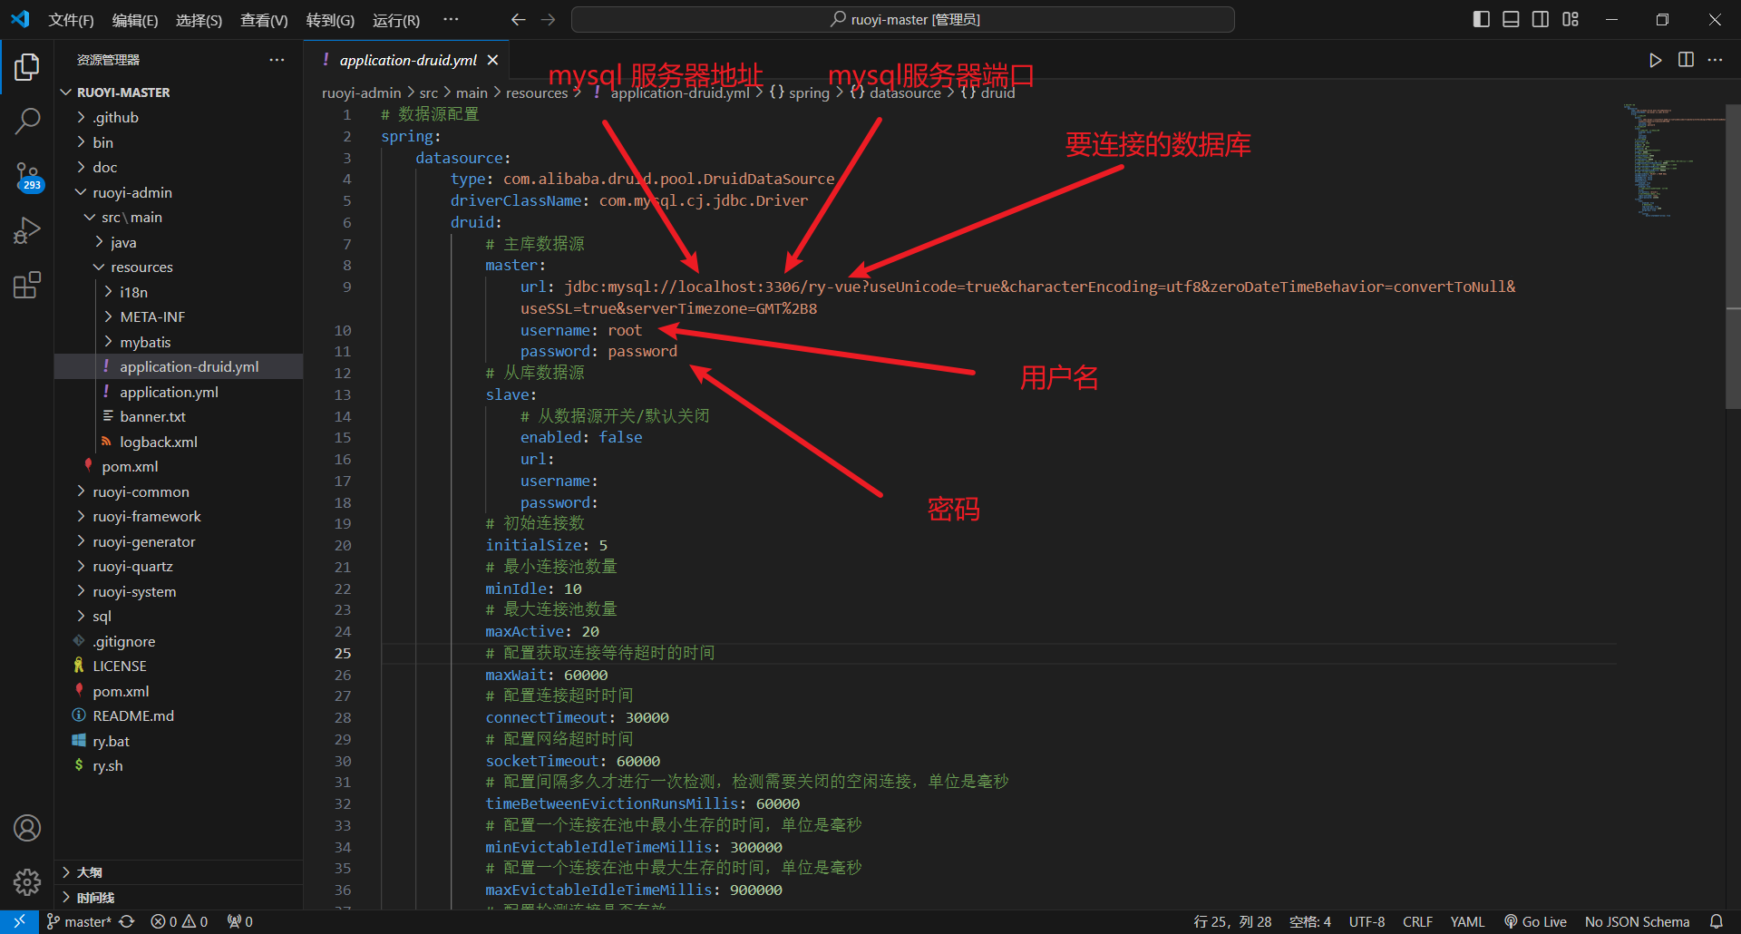Click the ruoyi-master command center search box
Viewport: 1741px width, 934px height.
pyautogui.click(x=903, y=19)
